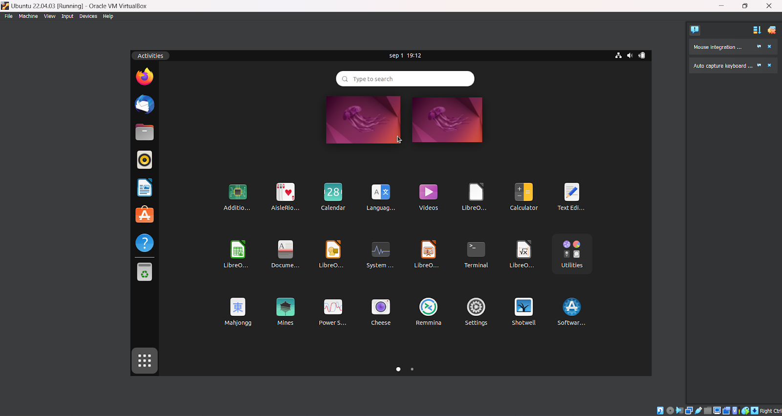Open the View menu
The height and width of the screenshot is (416, 782).
coord(49,16)
